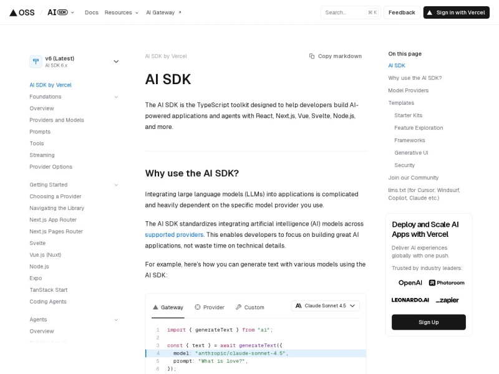Screen dimensions: 499x374
Task: Click the highlighted model code line
Action: point(256,353)
